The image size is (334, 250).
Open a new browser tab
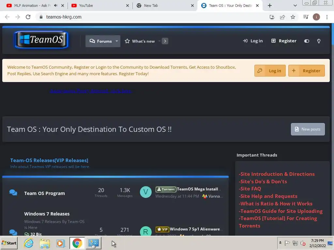[270, 6]
